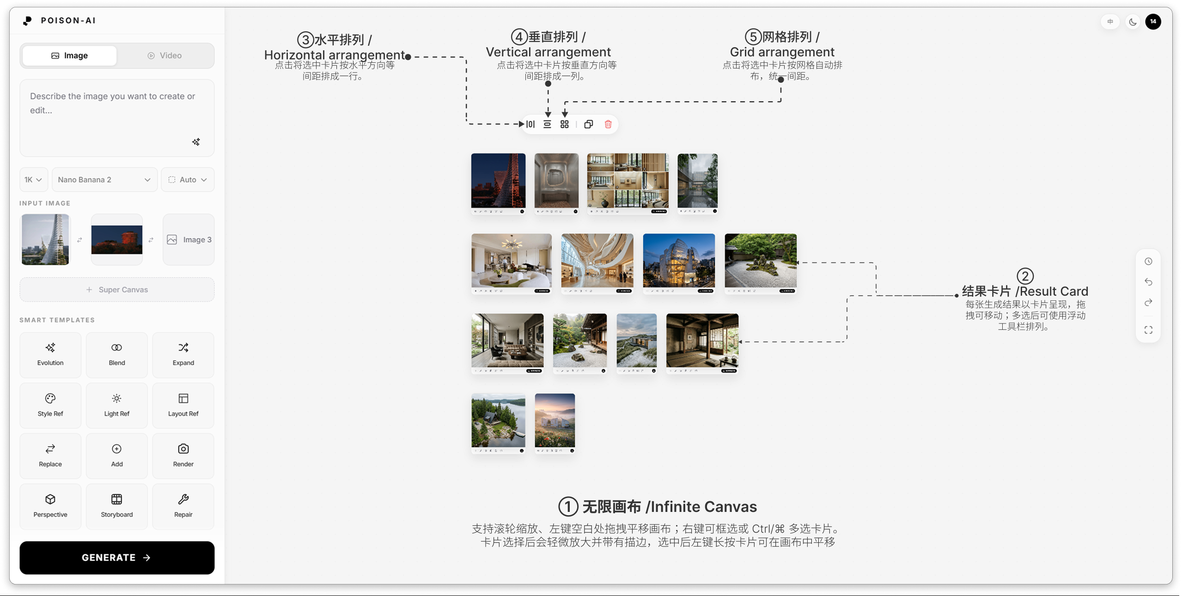Image resolution: width=1182 pixels, height=596 pixels.
Task: Open the Perspective template tool
Action: pos(50,506)
